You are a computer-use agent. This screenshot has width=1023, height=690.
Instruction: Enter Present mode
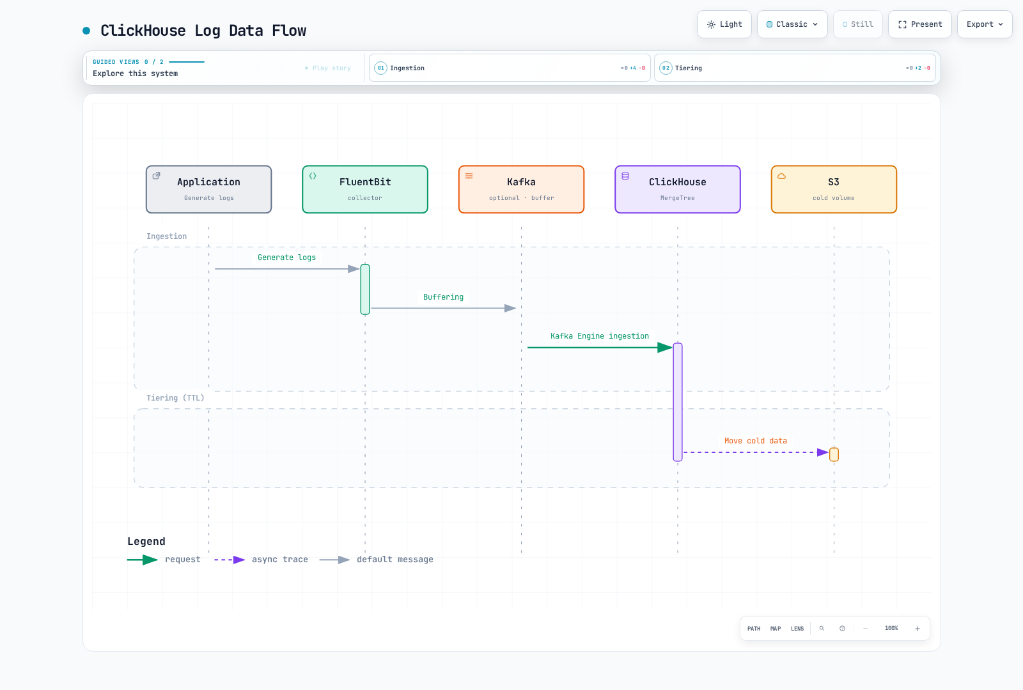click(919, 24)
